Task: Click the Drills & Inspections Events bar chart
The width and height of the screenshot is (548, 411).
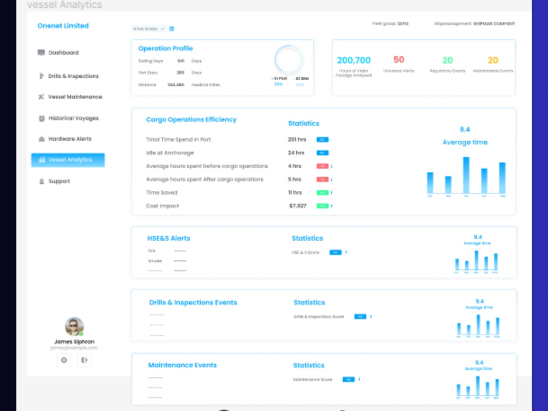Action: (x=478, y=326)
